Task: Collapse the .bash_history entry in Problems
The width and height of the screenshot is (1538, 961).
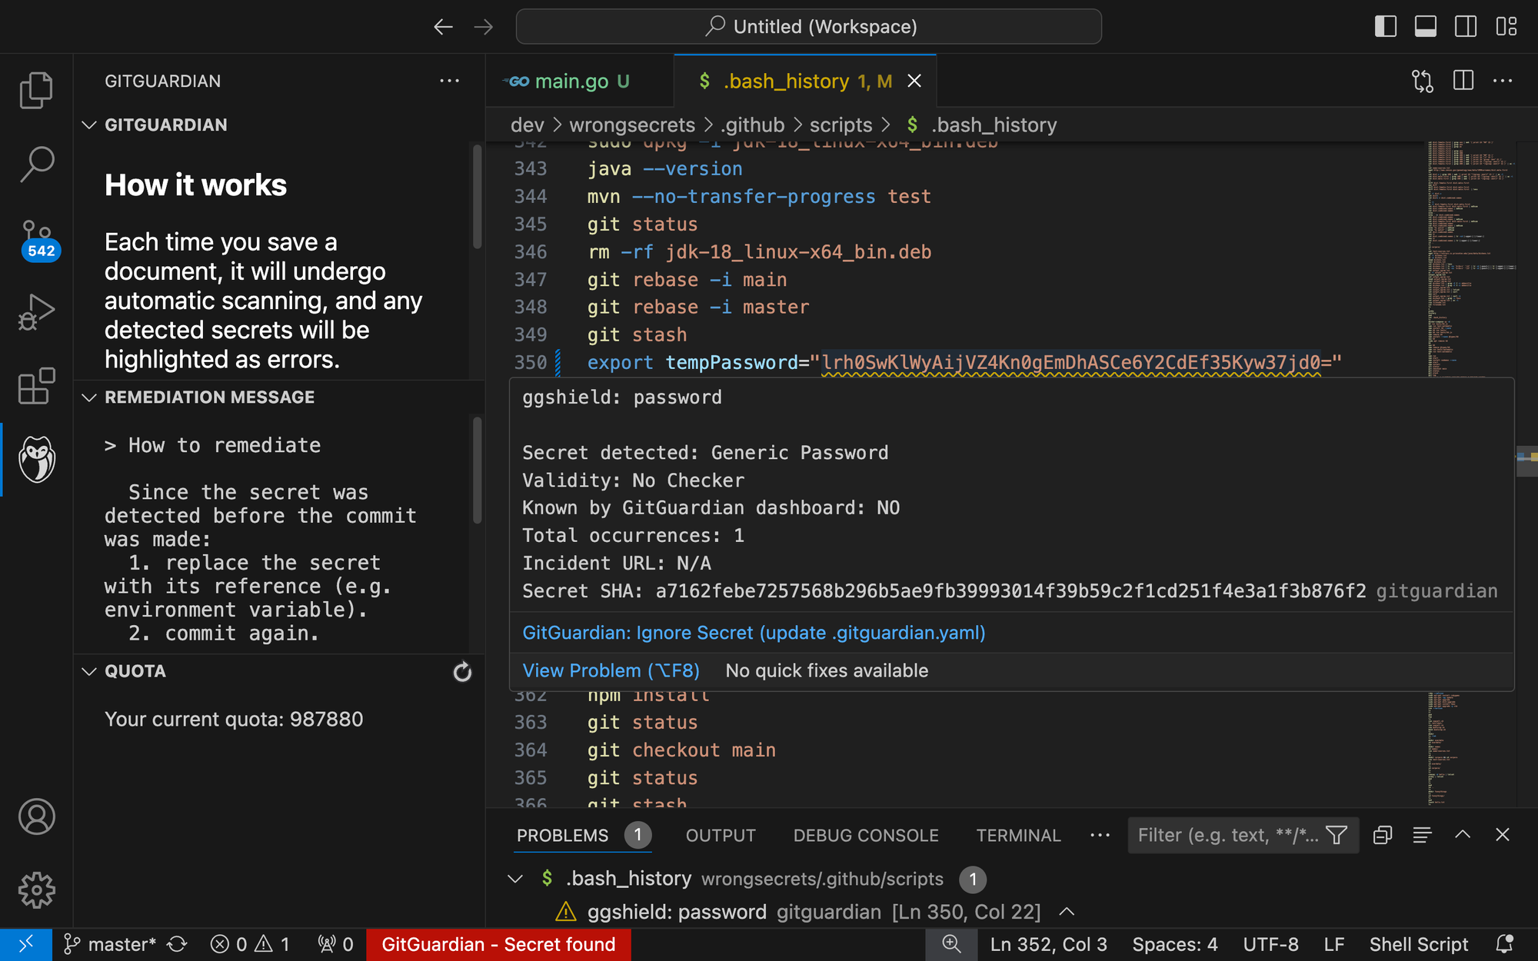Action: 515,880
